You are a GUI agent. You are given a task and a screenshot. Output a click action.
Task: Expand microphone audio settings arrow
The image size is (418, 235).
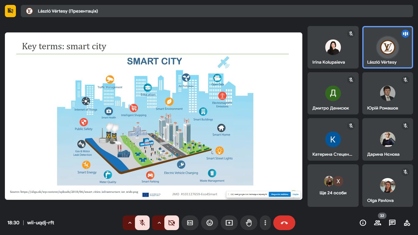[130, 223]
